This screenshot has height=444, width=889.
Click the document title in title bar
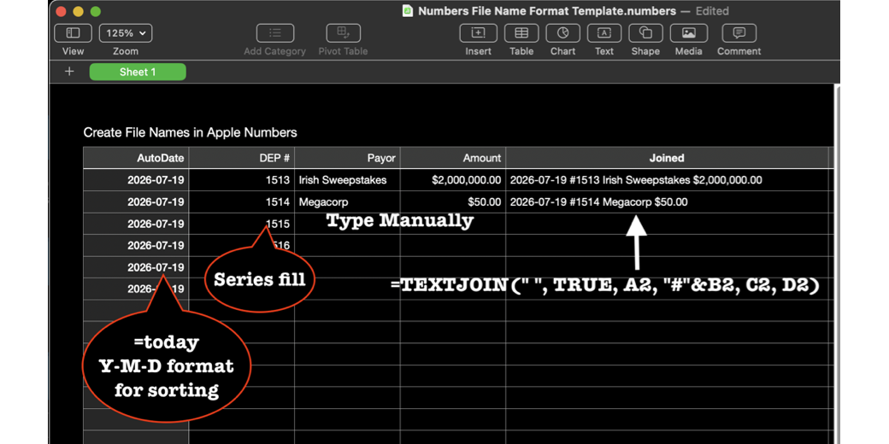pos(547,11)
